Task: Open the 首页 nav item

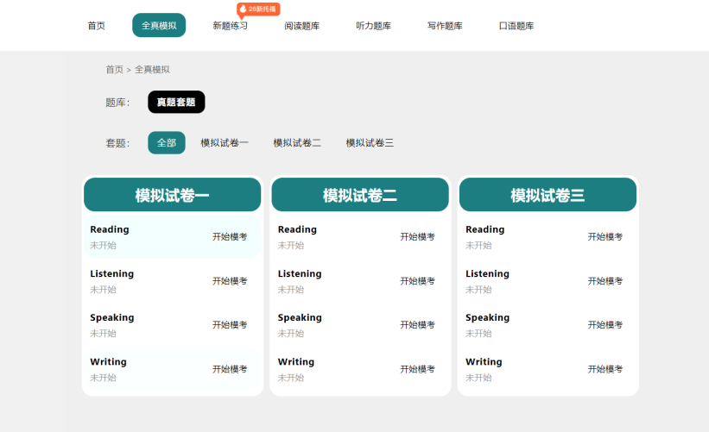Action: pyautogui.click(x=96, y=26)
